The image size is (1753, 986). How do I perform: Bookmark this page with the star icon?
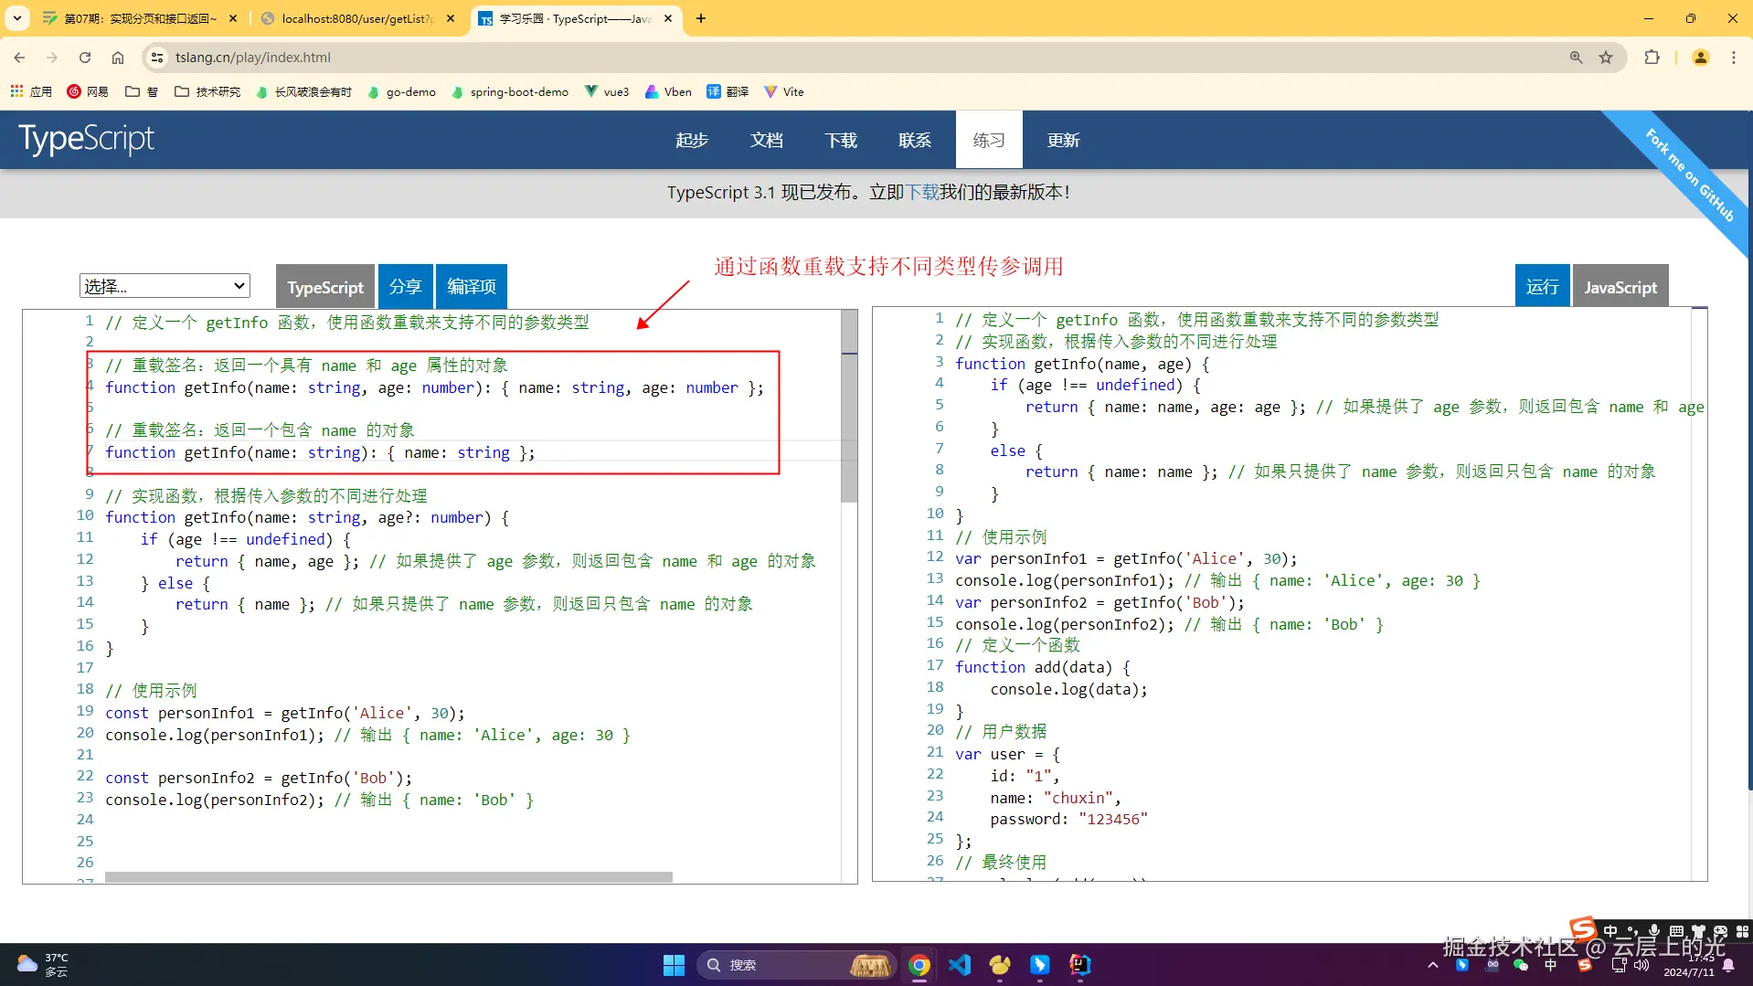click(1606, 58)
